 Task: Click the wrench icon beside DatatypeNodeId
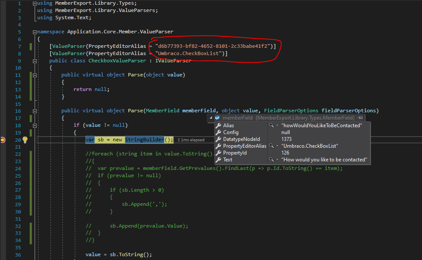pyautogui.click(x=218, y=139)
